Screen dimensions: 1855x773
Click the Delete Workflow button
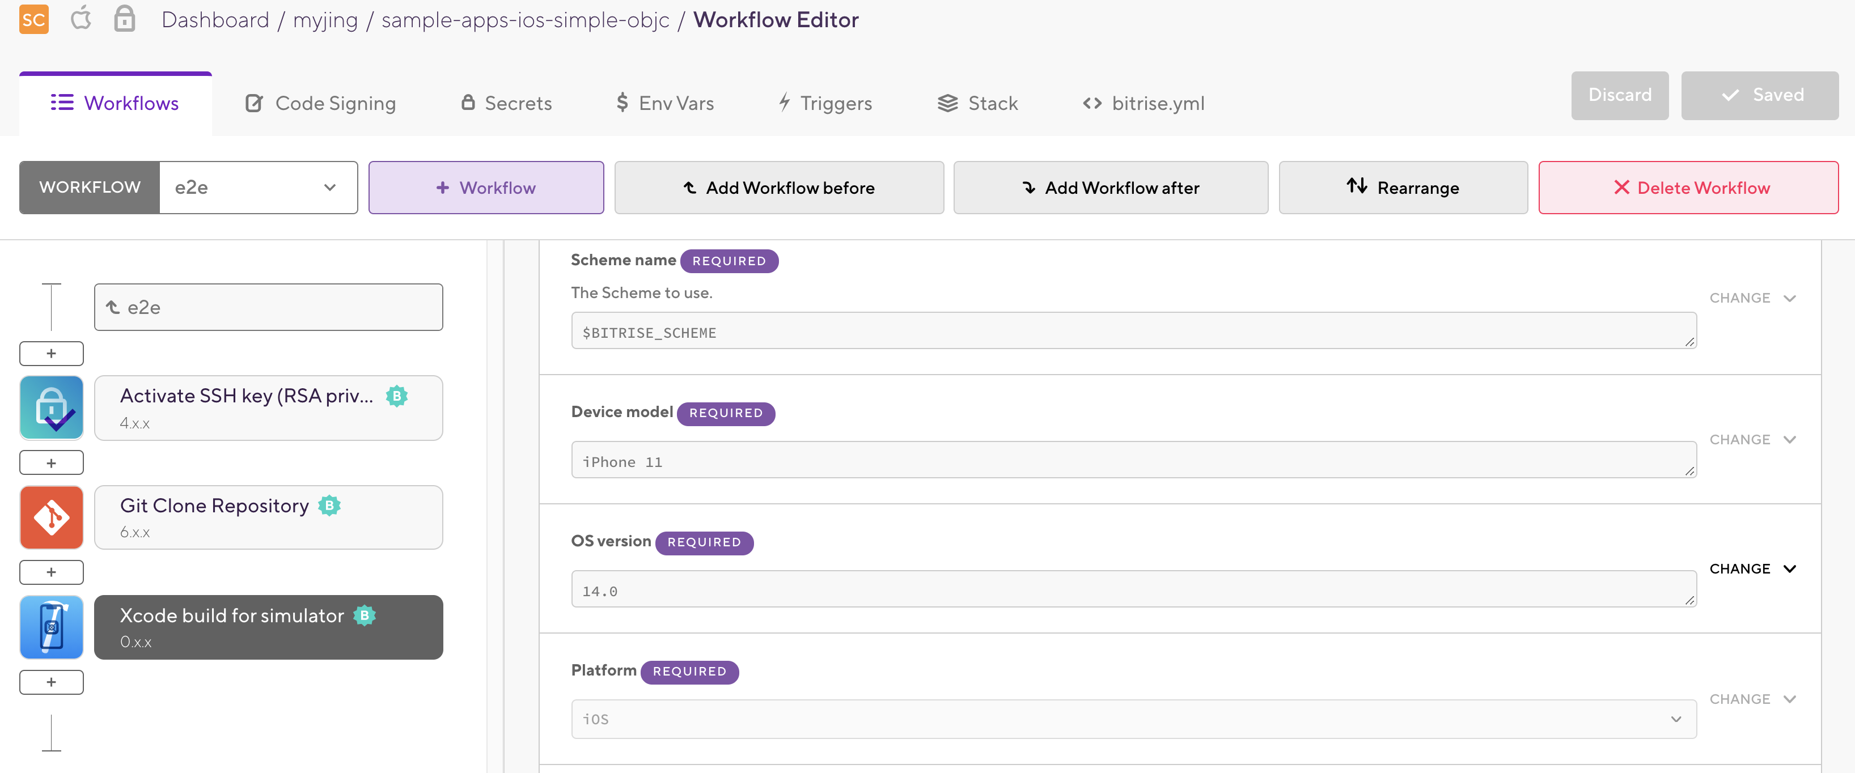[x=1688, y=187]
